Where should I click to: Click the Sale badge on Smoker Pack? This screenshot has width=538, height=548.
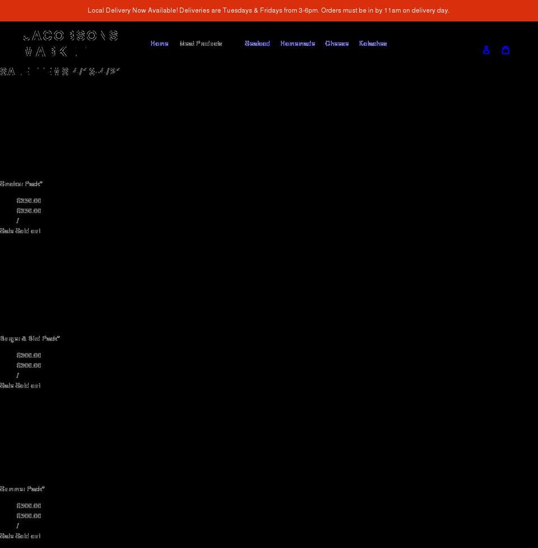click(7, 230)
